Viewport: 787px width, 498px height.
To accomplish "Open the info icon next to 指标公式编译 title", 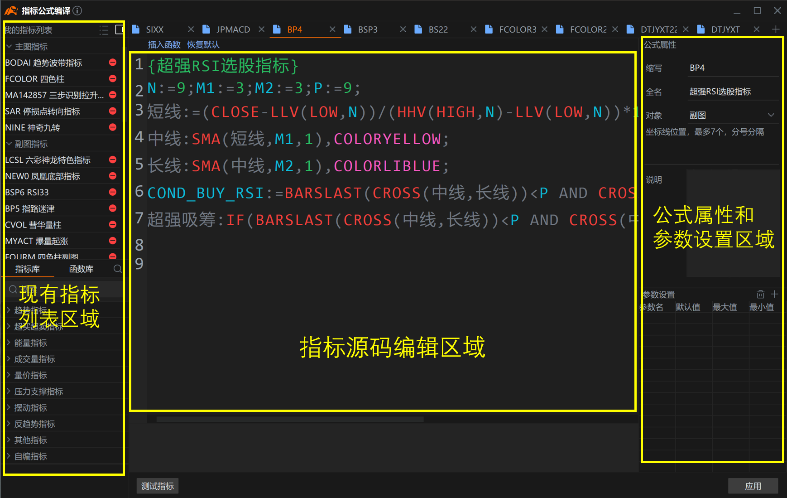I will point(77,10).
